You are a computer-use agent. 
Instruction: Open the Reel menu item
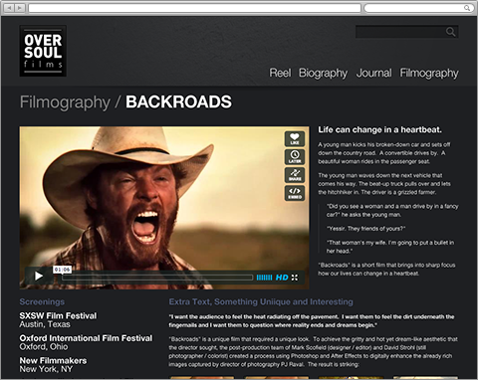280,73
